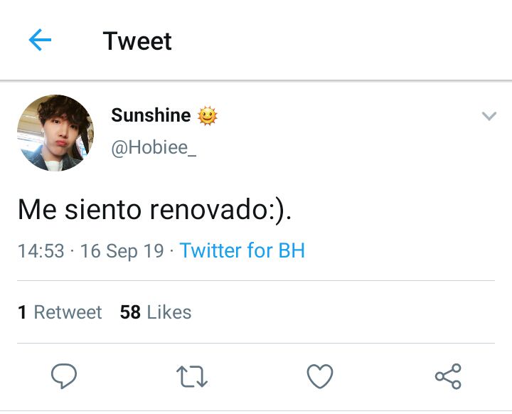The image size is (512, 414).
Task: Open the Sunshine display name
Action: click(151, 115)
